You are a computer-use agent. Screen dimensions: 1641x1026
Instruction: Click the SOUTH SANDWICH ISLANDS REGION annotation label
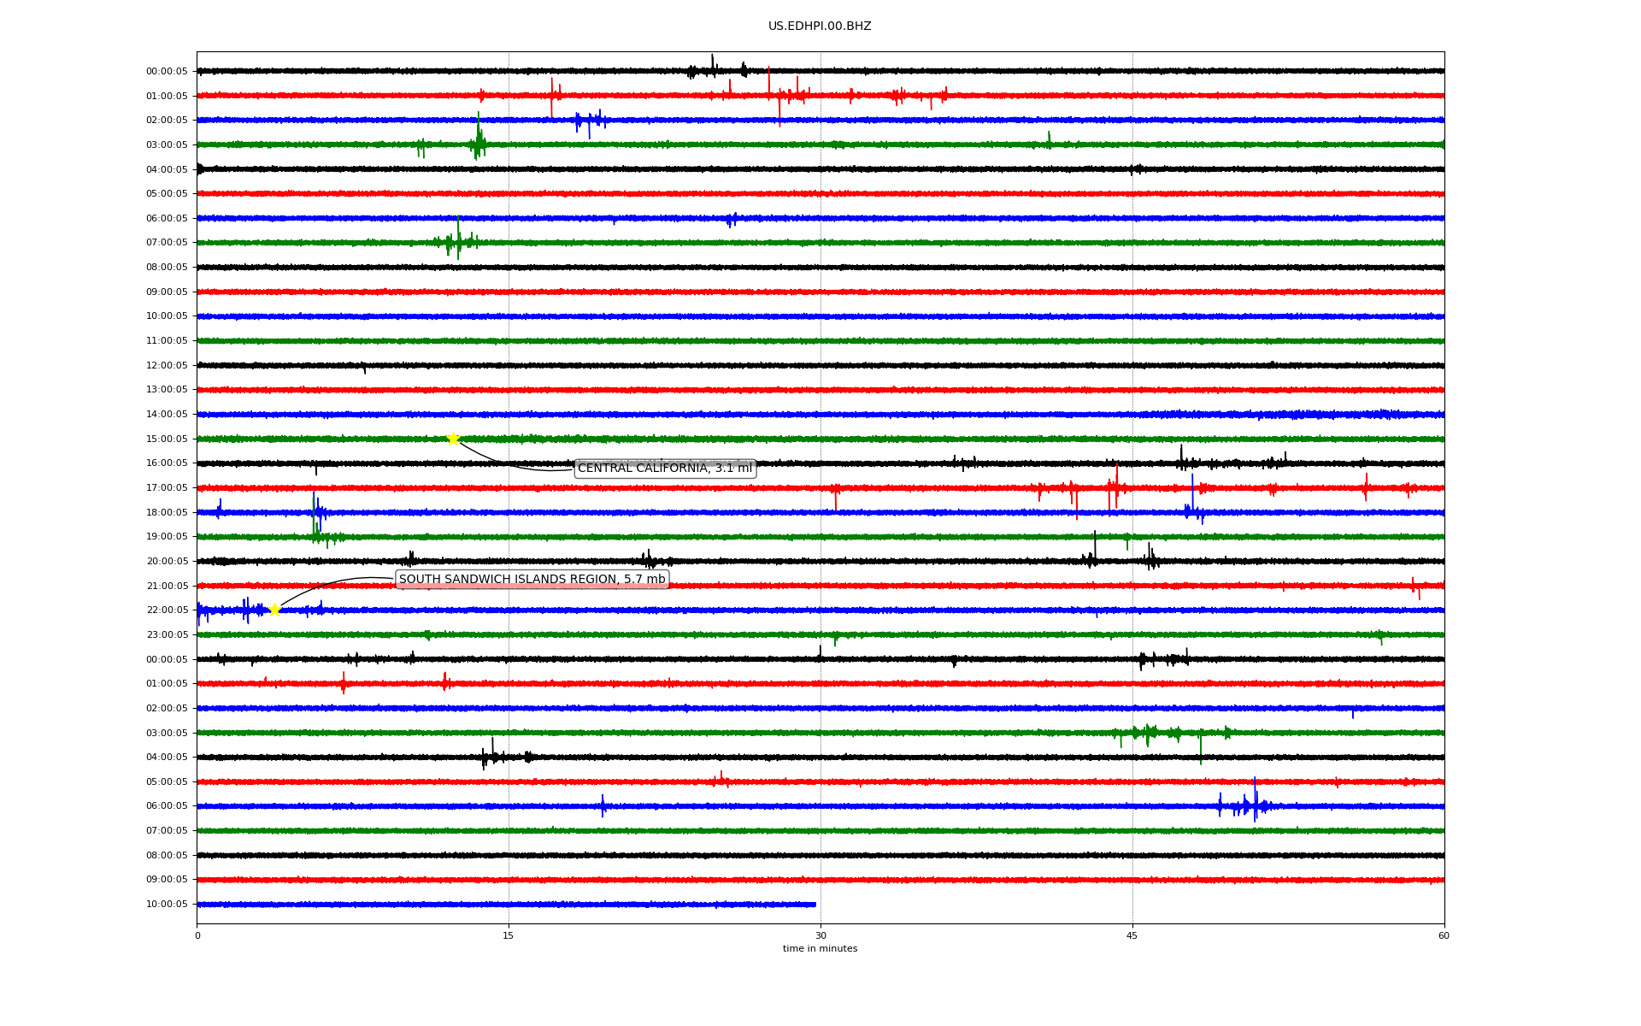point(532,580)
